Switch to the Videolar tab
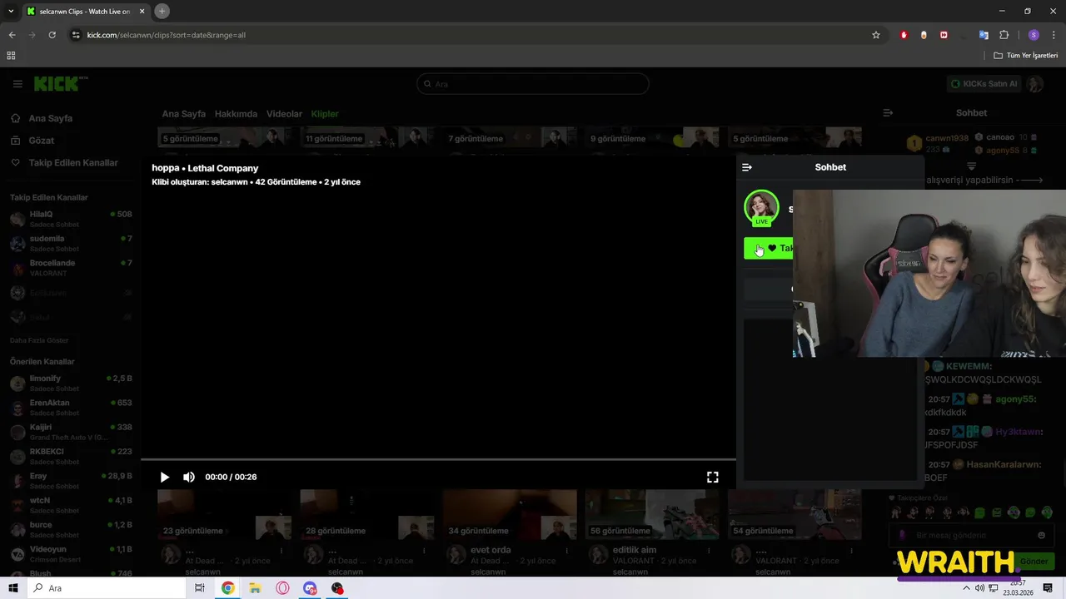1066x599 pixels. (284, 114)
